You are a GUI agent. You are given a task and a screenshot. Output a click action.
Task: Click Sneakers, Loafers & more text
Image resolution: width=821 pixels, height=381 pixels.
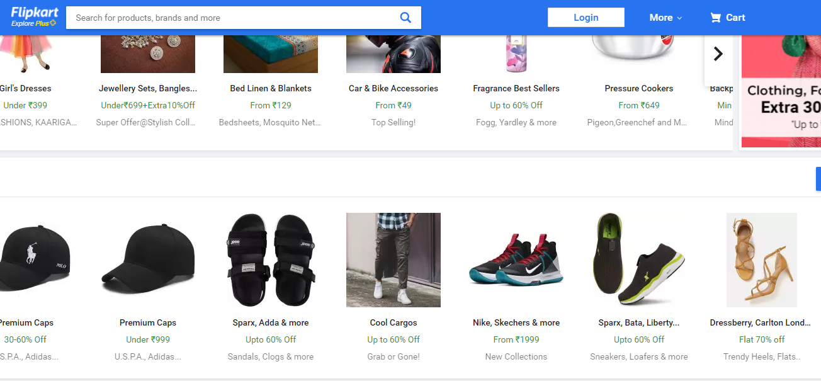tap(639, 356)
